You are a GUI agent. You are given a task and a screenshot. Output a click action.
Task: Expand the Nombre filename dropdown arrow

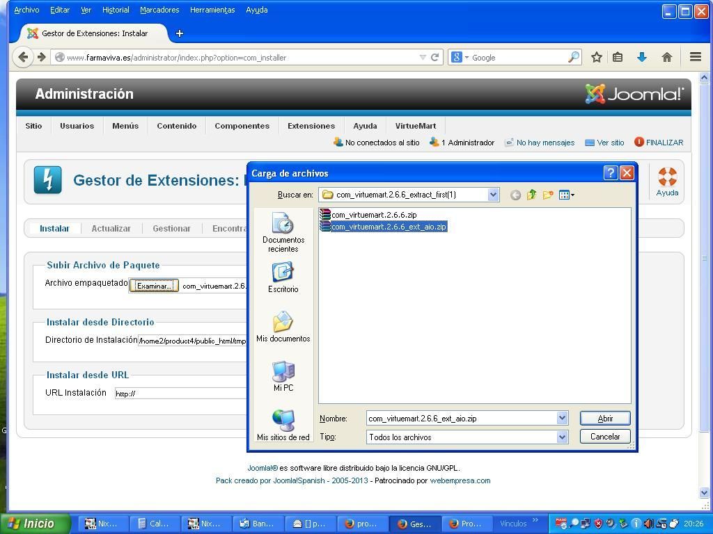pos(562,418)
